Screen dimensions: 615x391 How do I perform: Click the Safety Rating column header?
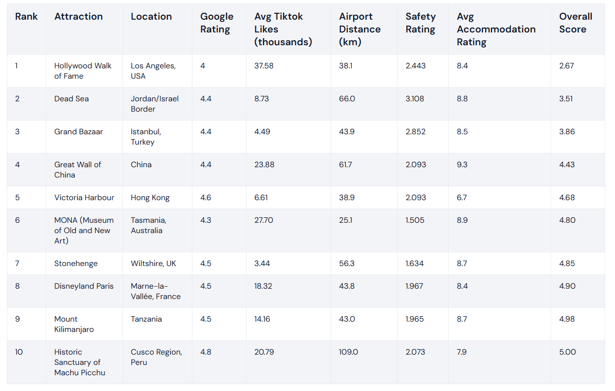pos(420,23)
